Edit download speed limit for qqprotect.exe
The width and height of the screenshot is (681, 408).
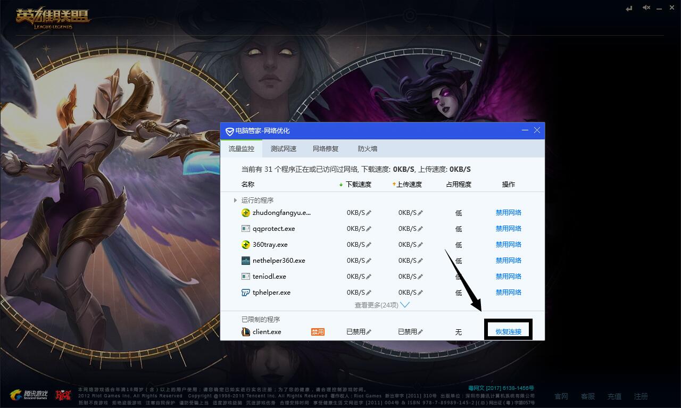(x=369, y=229)
